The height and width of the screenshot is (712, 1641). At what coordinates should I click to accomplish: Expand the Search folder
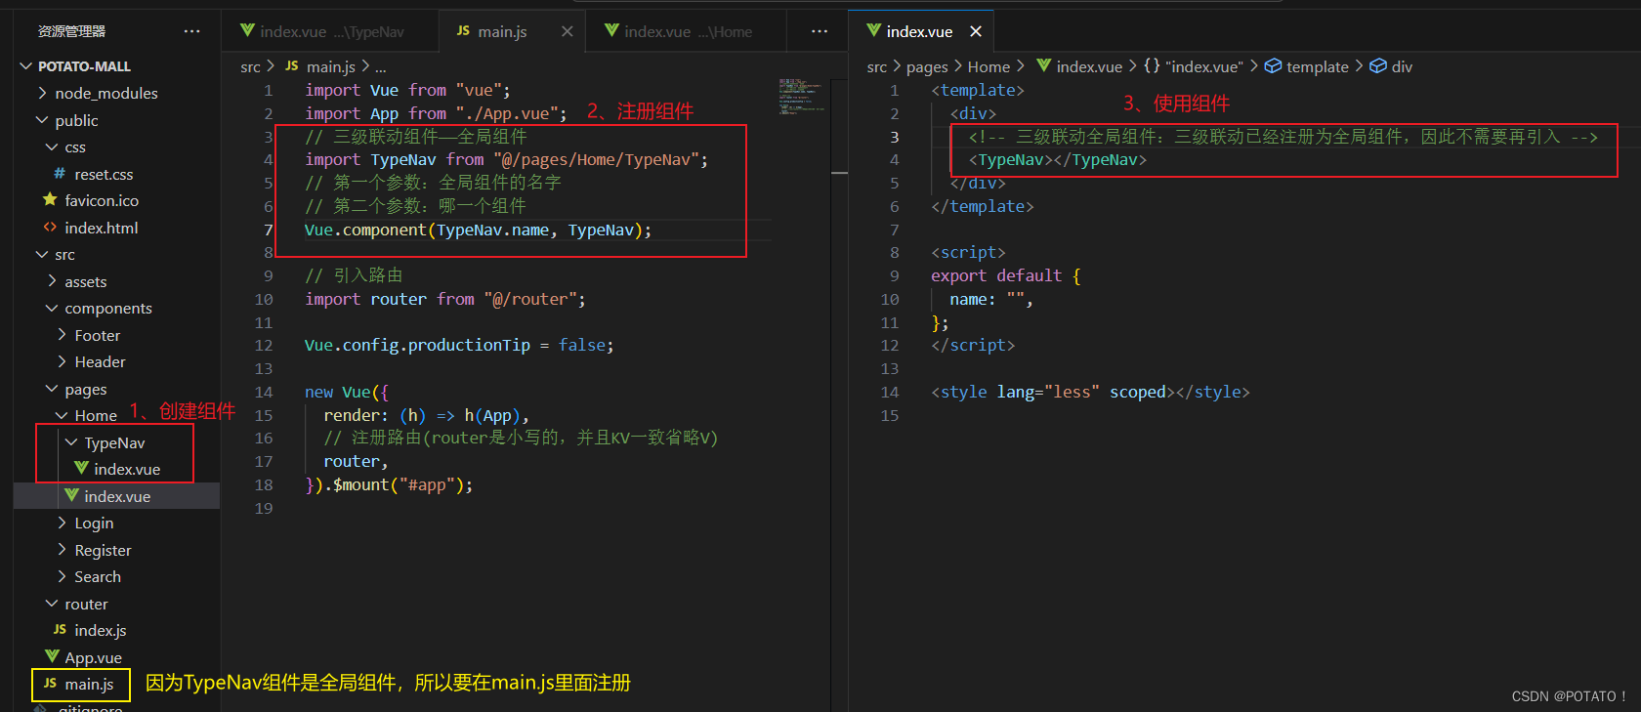(x=62, y=576)
